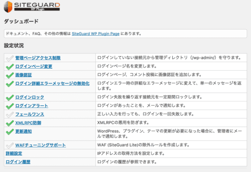This screenshot has height=172, width=251.
Task: Open WAFチューニングサポート link
Action: click(x=40, y=145)
